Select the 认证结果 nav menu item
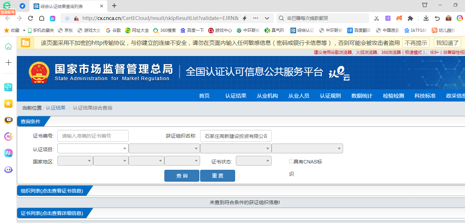Image resolution: width=465 pixels, height=223 pixels. coord(236,96)
